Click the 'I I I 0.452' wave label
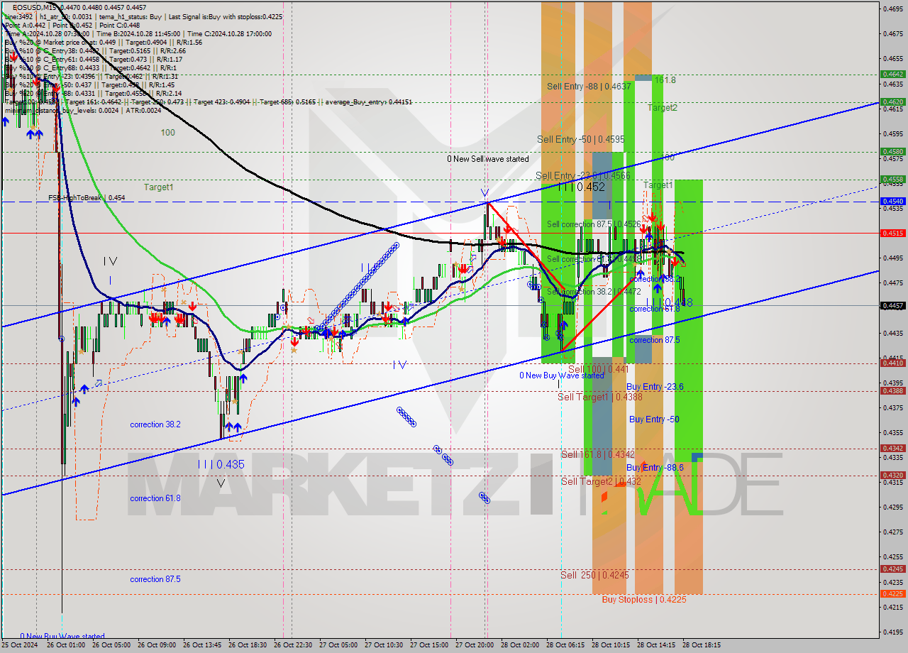This screenshot has height=653, width=908. tap(581, 187)
